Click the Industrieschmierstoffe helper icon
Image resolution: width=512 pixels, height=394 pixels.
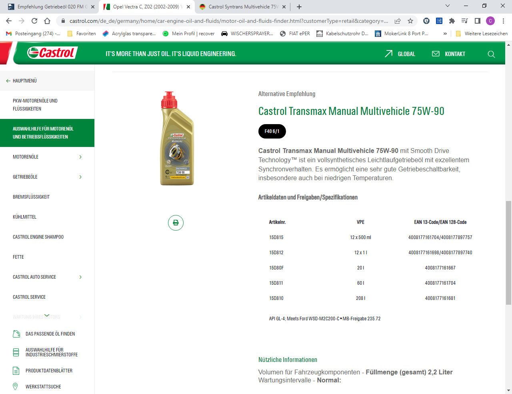pos(16,352)
